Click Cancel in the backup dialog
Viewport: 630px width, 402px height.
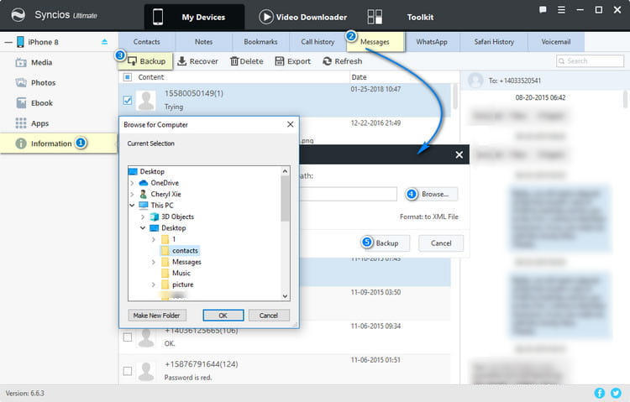[x=441, y=243]
